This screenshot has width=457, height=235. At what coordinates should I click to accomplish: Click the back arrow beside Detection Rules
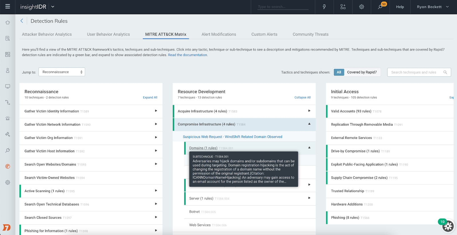[x=22, y=21]
